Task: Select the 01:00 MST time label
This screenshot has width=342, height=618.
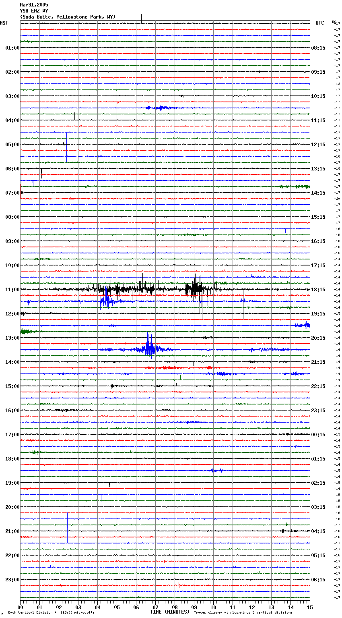Action: [x=12, y=48]
